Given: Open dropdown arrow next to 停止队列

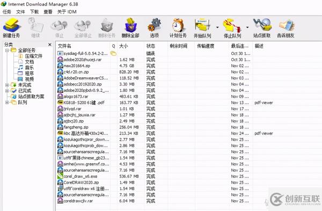Looking at the screenshot, I should 247,27.
